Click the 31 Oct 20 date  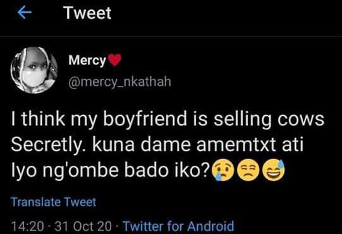[x=83, y=226]
